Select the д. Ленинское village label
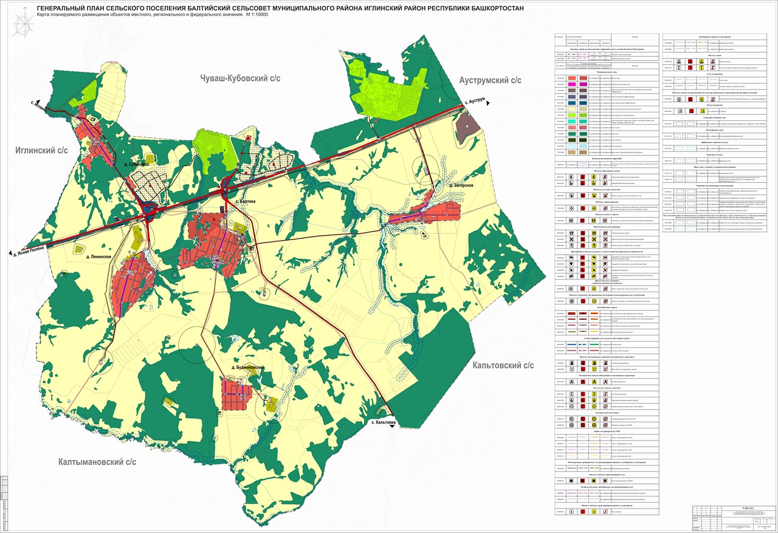 [x=98, y=257]
